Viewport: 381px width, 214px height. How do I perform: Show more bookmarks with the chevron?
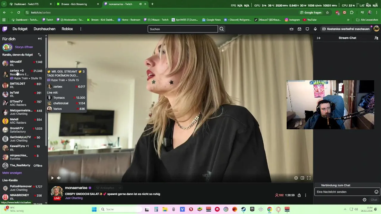coord(348,20)
